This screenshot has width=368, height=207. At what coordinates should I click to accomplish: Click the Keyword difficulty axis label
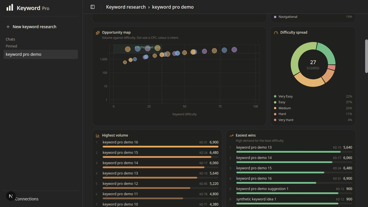click(185, 114)
